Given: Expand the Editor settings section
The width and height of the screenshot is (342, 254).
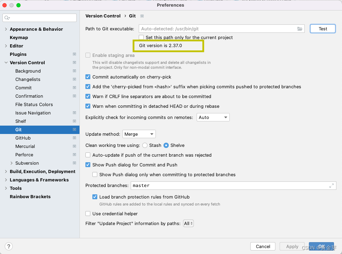Looking at the screenshot, I should [6, 46].
